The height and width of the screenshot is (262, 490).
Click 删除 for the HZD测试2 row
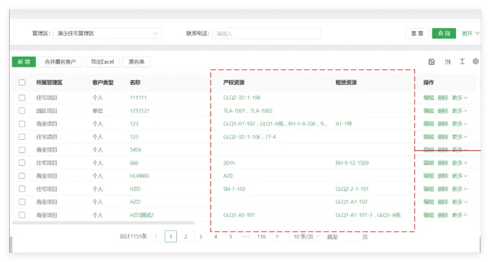click(x=443, y=215)
